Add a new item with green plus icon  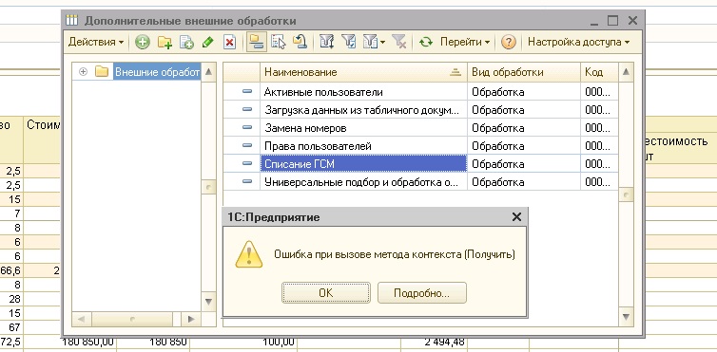coord(143,43)
